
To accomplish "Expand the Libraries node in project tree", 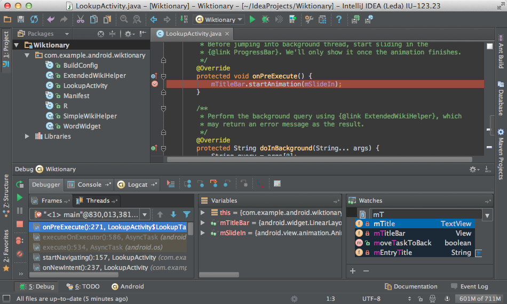I will point(27,137).
